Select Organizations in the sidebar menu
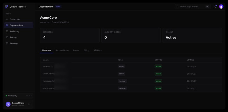This screenshot has width=228, height=112. click(19, 25)
